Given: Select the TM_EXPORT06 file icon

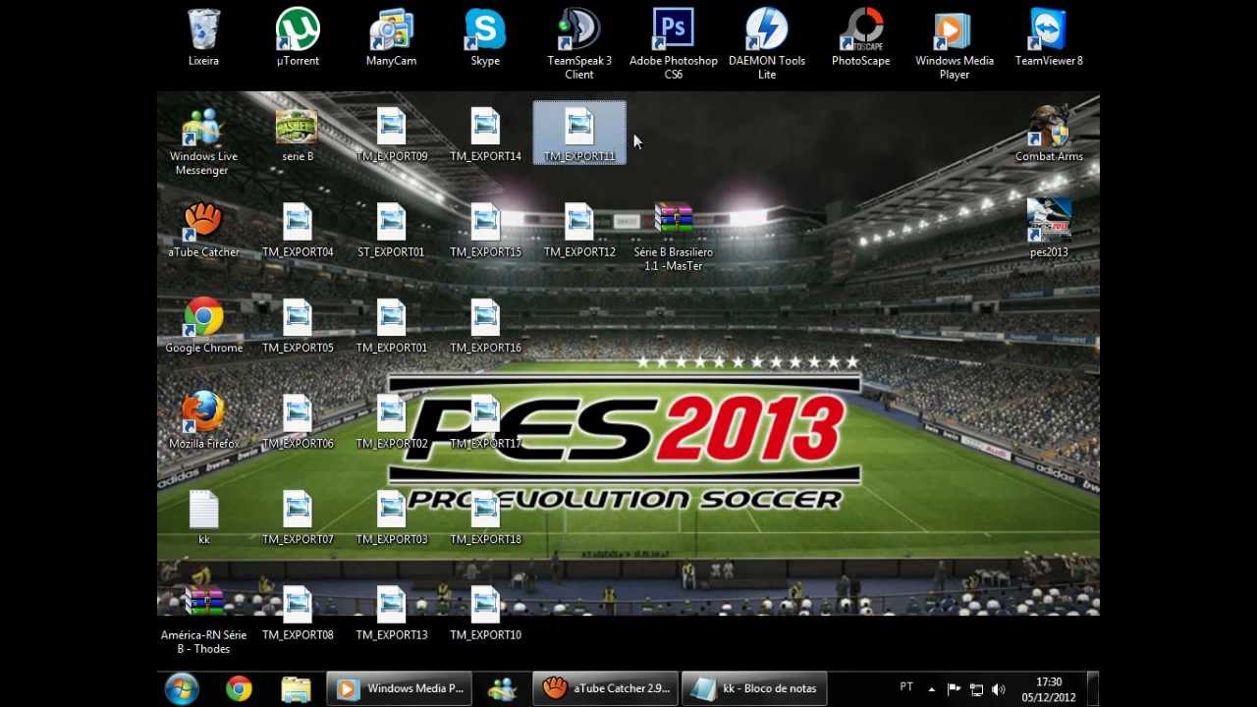Looking at the screenshot, I should tap(298, 421).
